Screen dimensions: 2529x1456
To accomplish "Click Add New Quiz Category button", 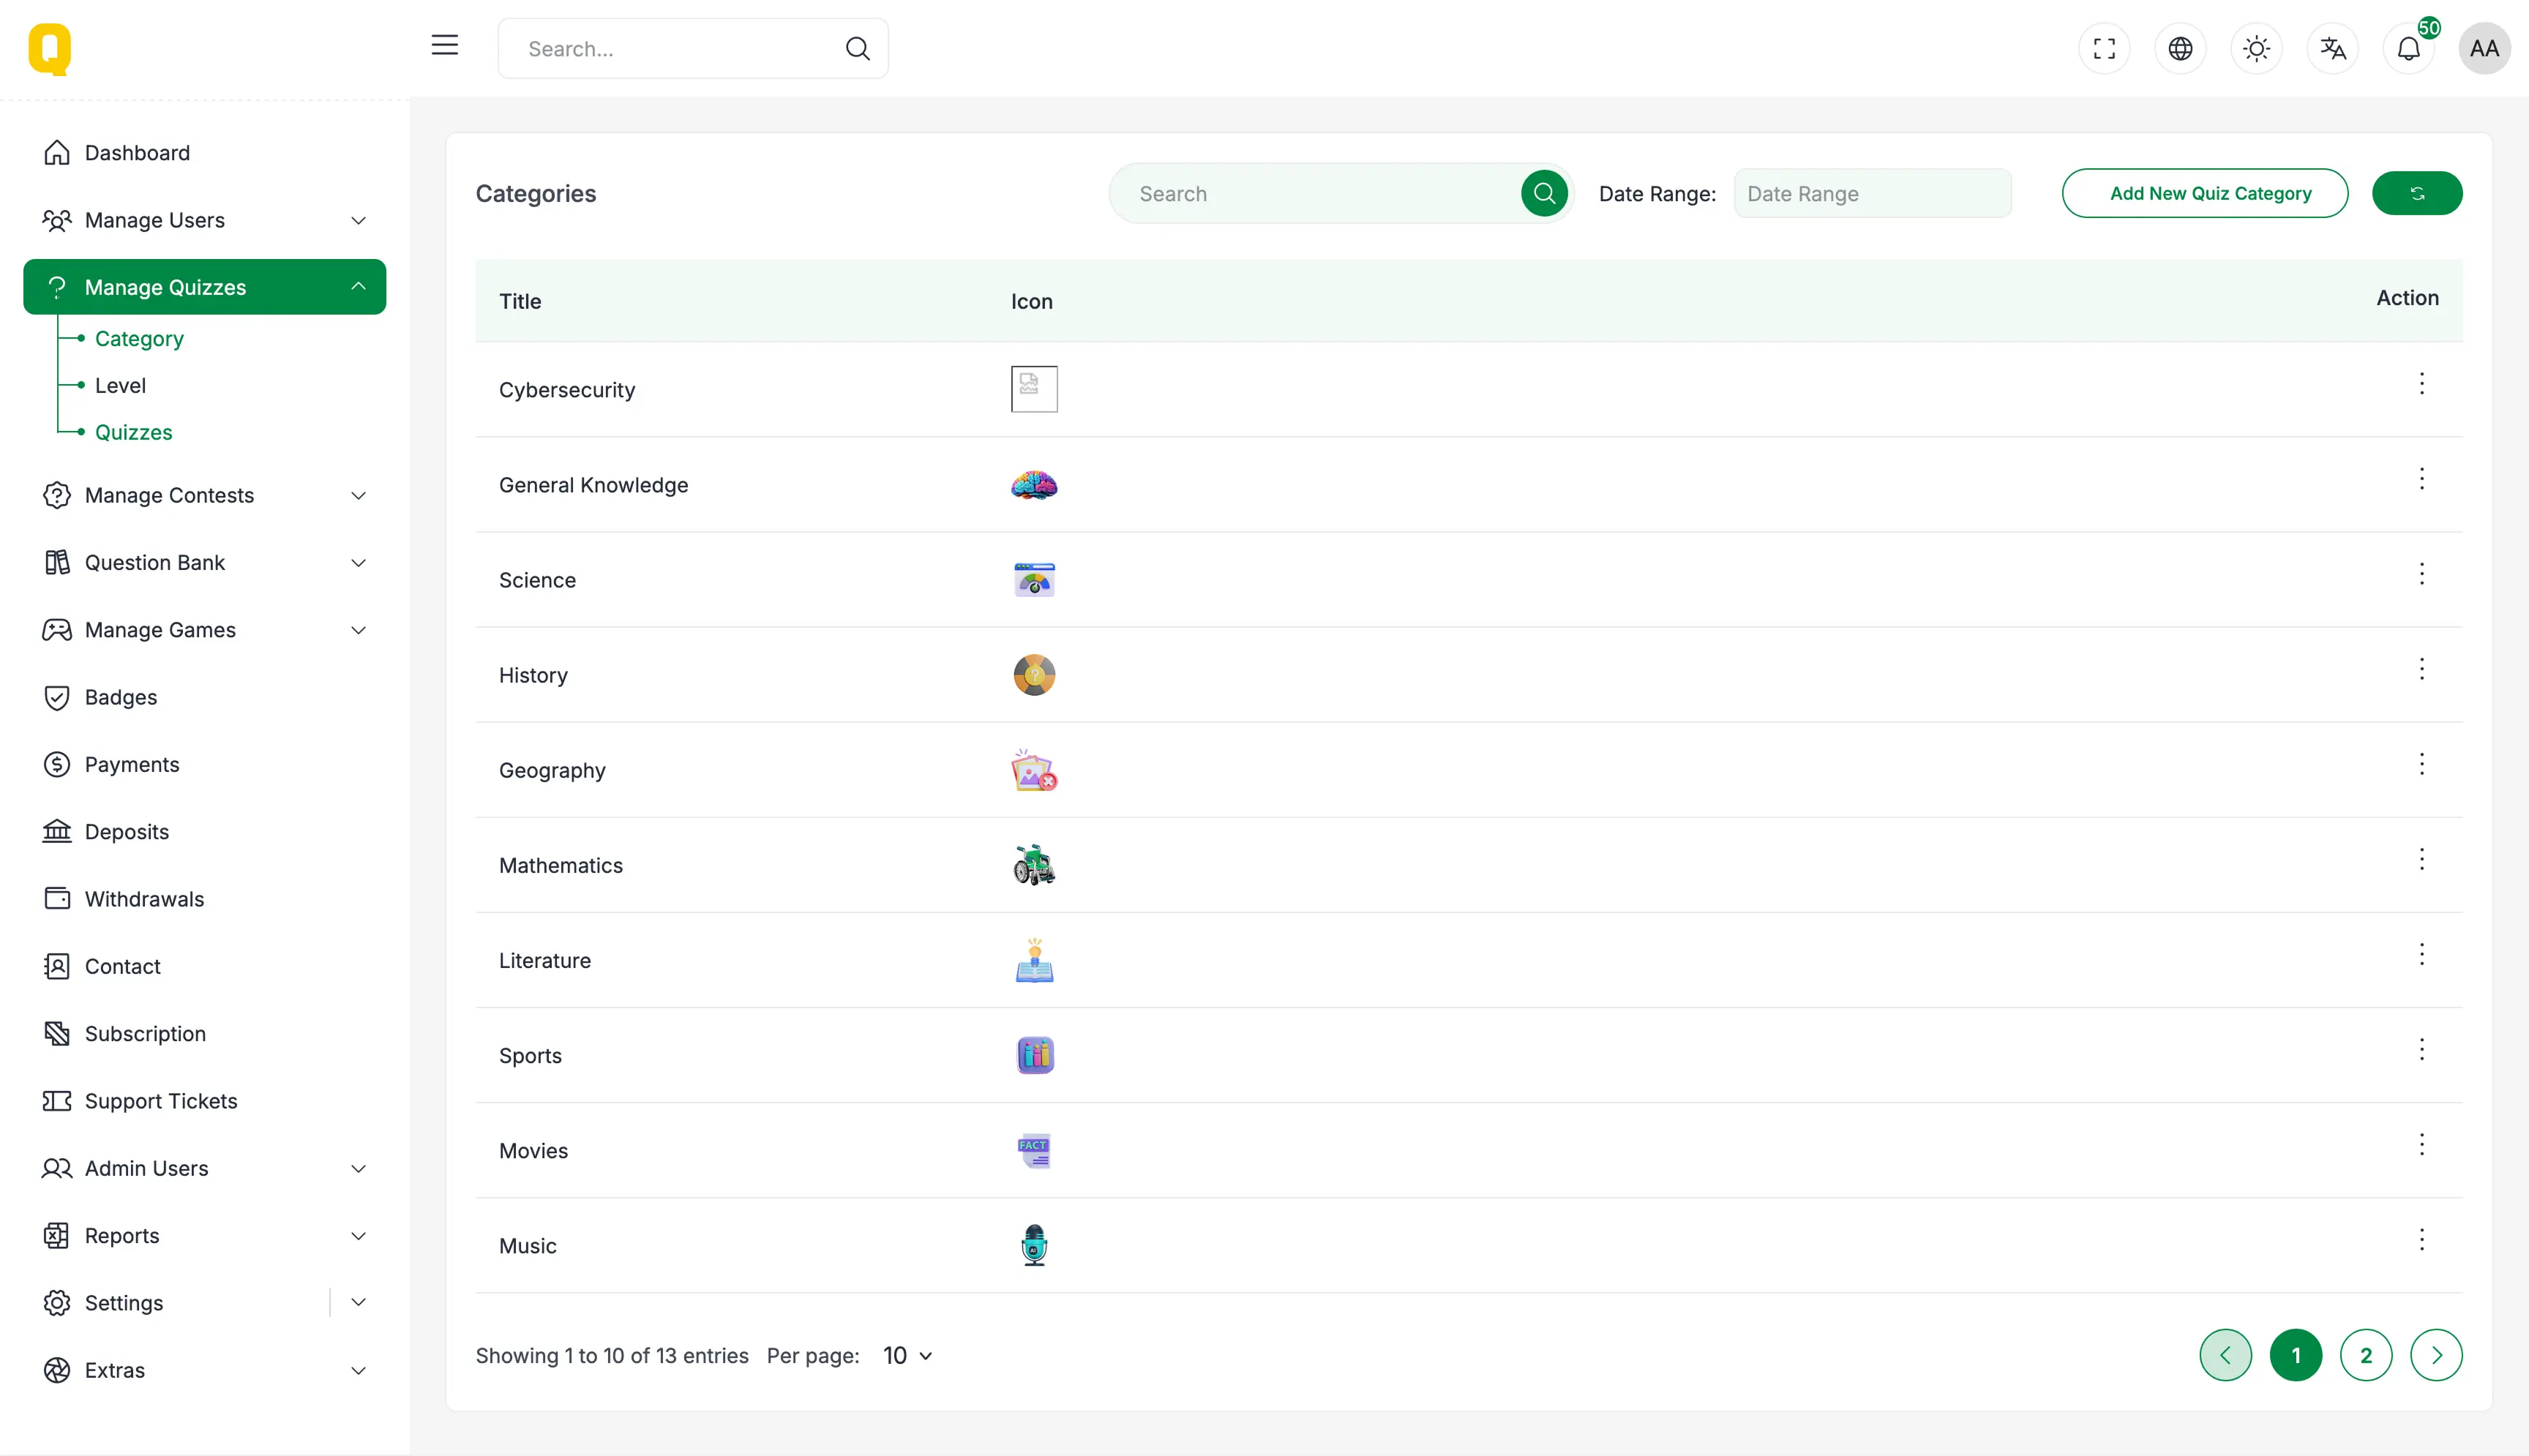I will click(2204, 193).
